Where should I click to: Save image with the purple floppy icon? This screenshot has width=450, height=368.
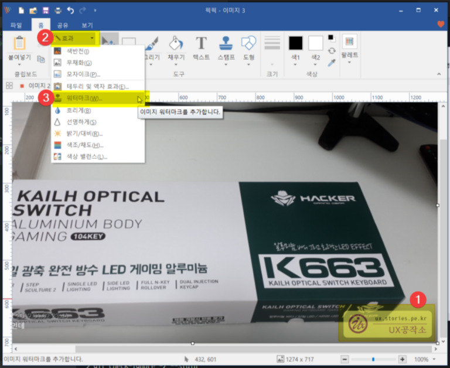46,11
